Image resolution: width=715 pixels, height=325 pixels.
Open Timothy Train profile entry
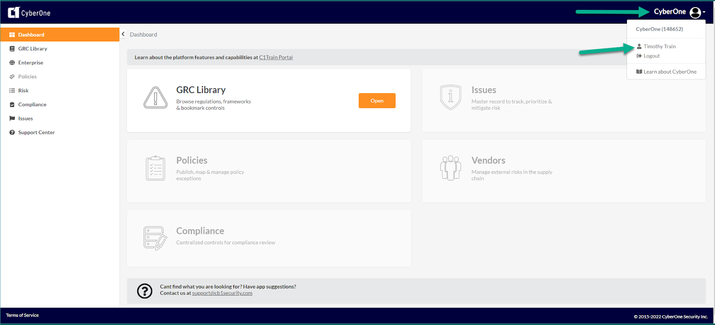pos(660,46)
